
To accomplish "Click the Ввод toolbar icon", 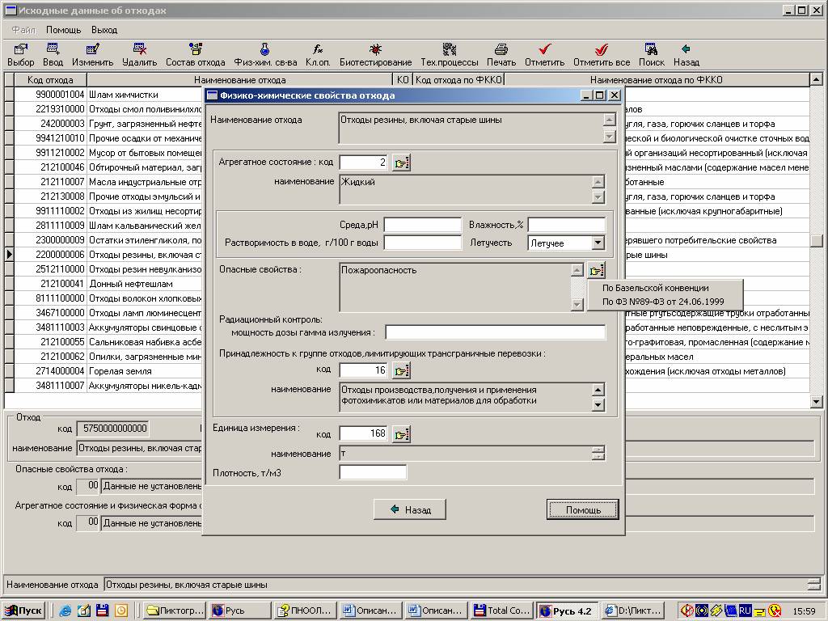I will 53,50.
